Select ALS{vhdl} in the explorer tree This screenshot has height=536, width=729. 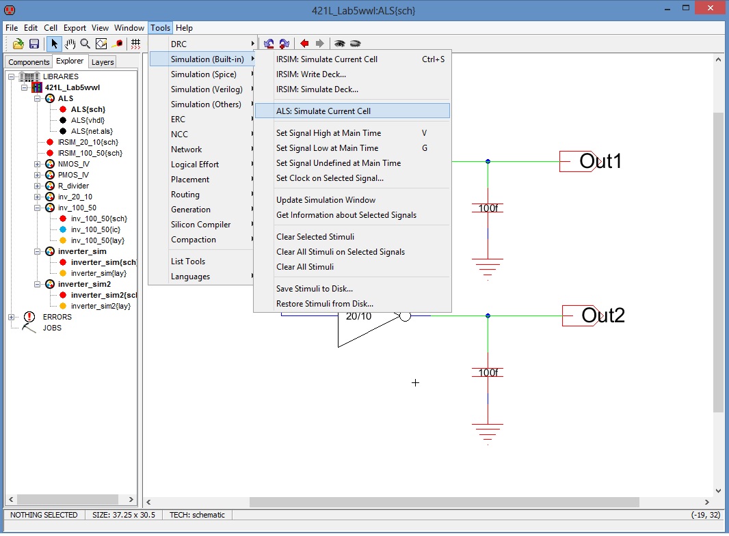coord(88,120)
